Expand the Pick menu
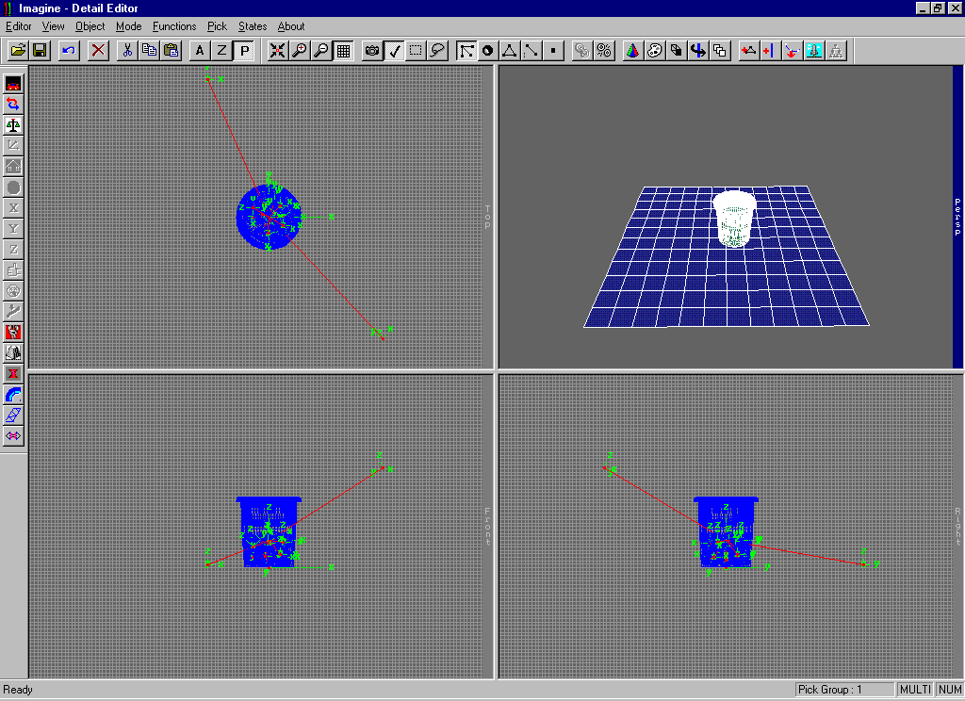 218,26
